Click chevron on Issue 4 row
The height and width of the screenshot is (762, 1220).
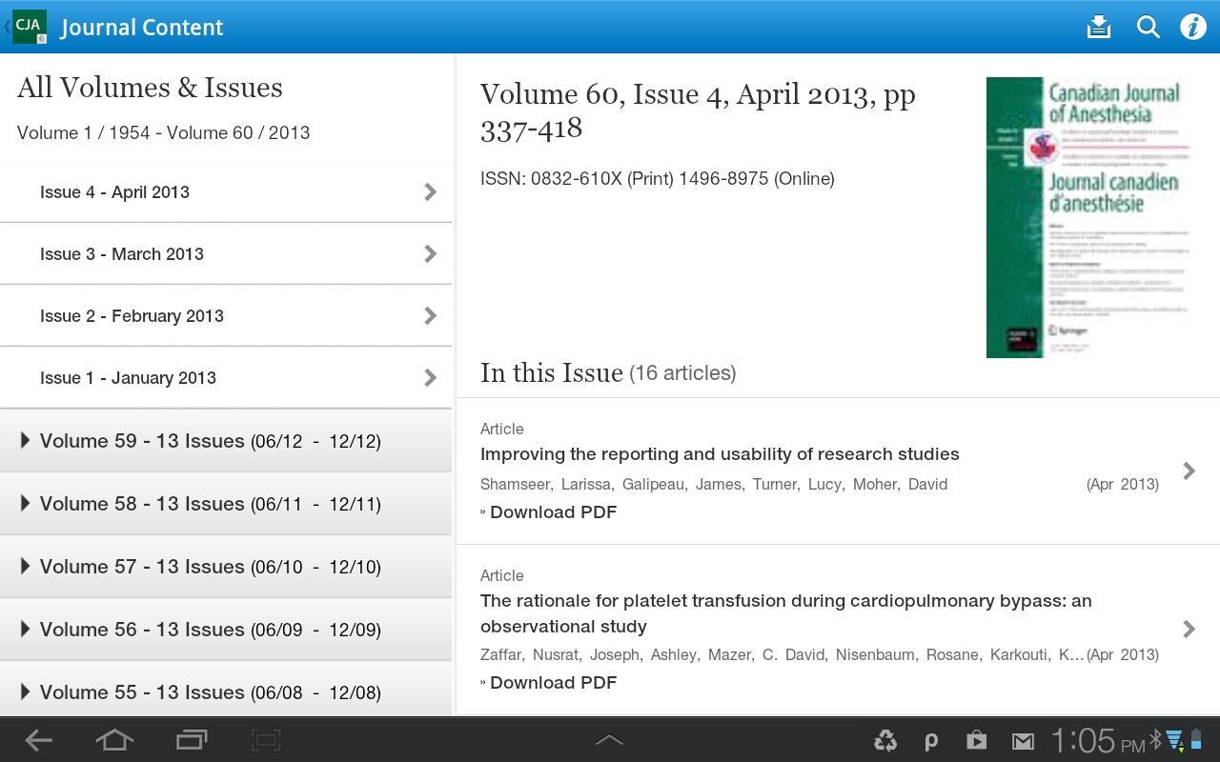tap(430, 191)
